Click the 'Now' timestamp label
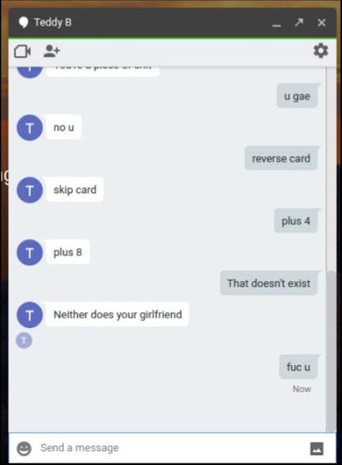 click(302, 389)
